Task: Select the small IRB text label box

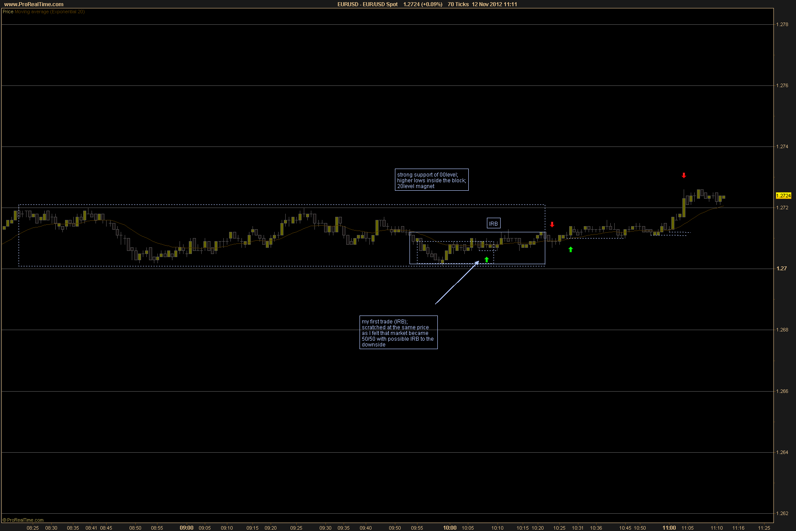Action: [494, 223]
